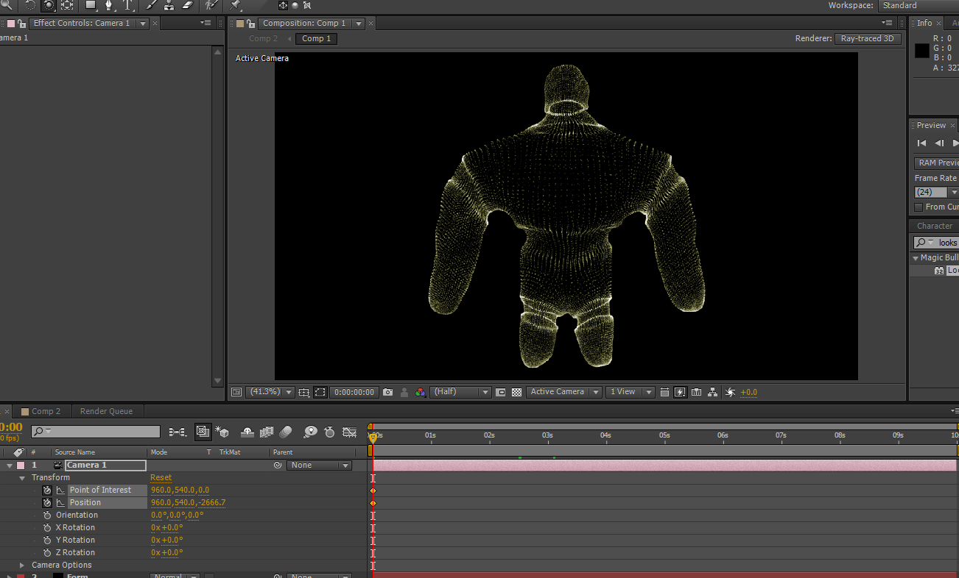The height and width of the screenshot is (578, 959).
Task: Open the Graph Editor in timeline
Action: [x=350, y=432]
